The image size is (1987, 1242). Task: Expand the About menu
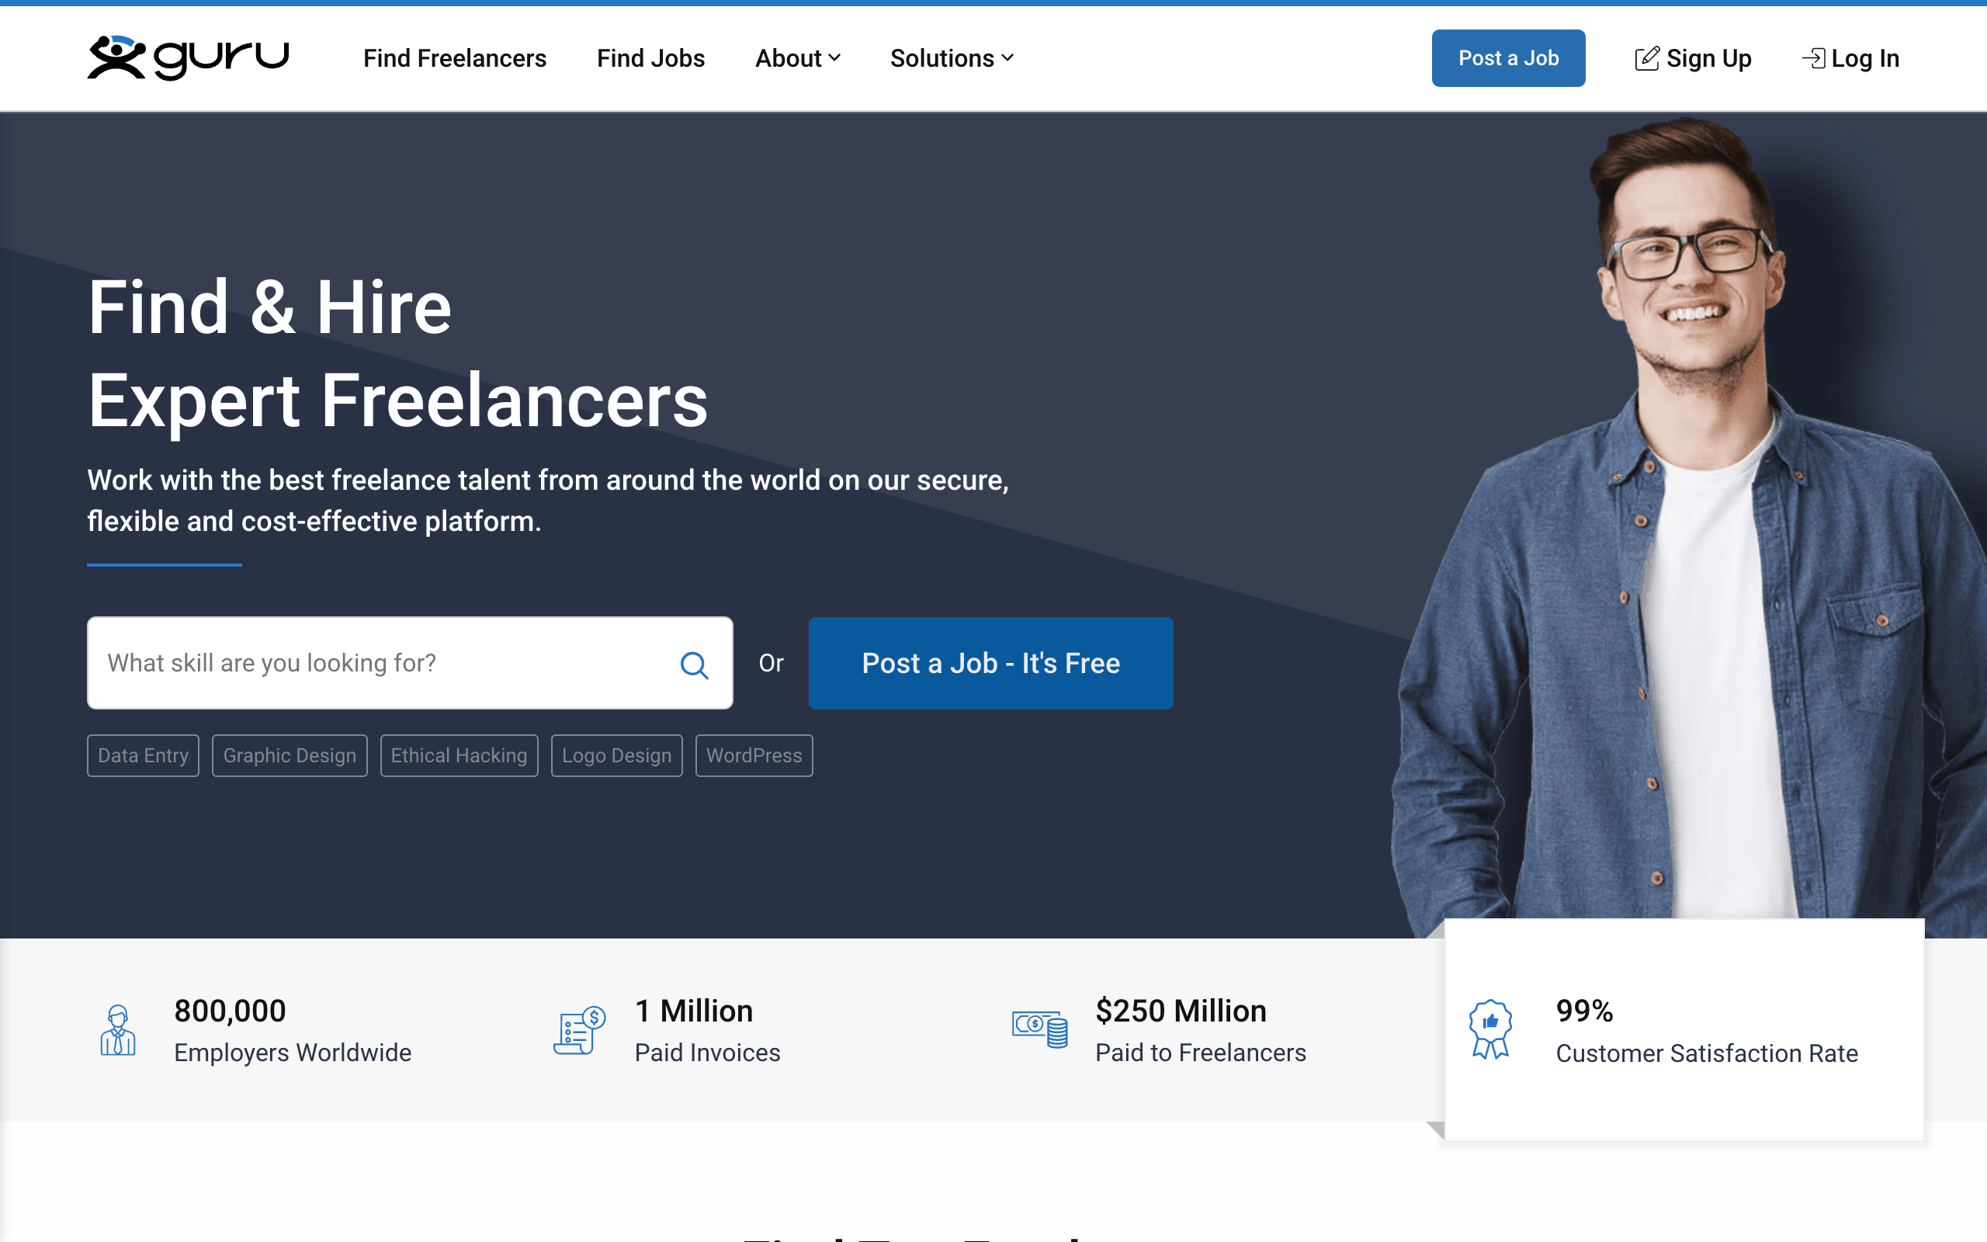(797, 57)
